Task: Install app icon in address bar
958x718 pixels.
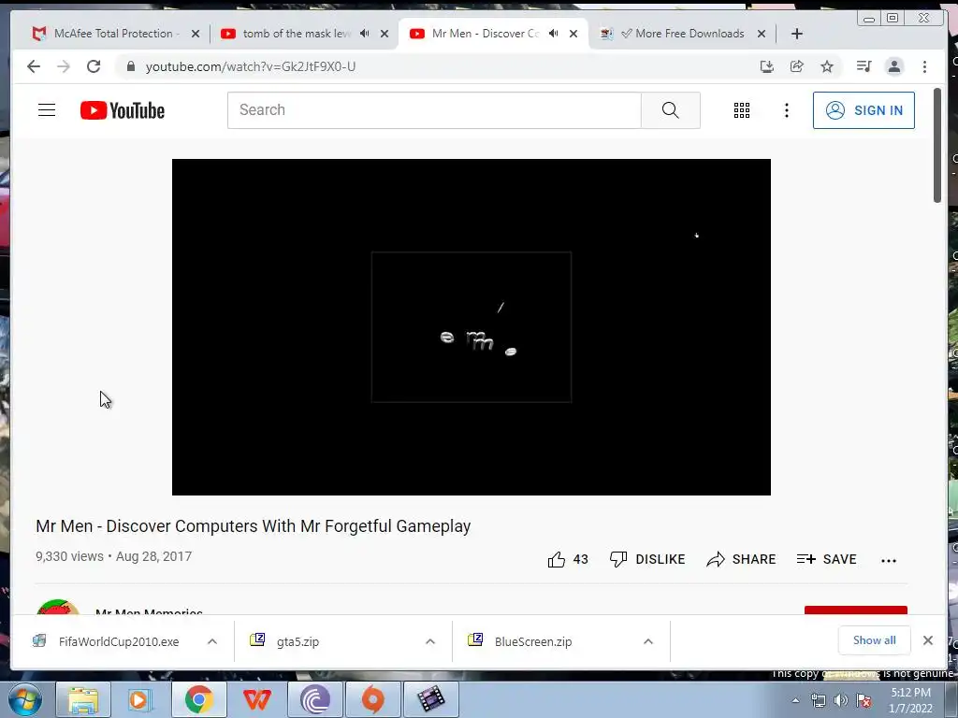Action: click(767, 66)
